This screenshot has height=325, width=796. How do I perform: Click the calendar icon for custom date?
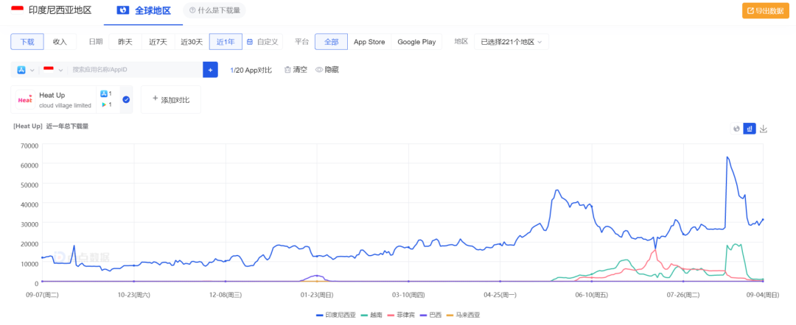[250, 42]
